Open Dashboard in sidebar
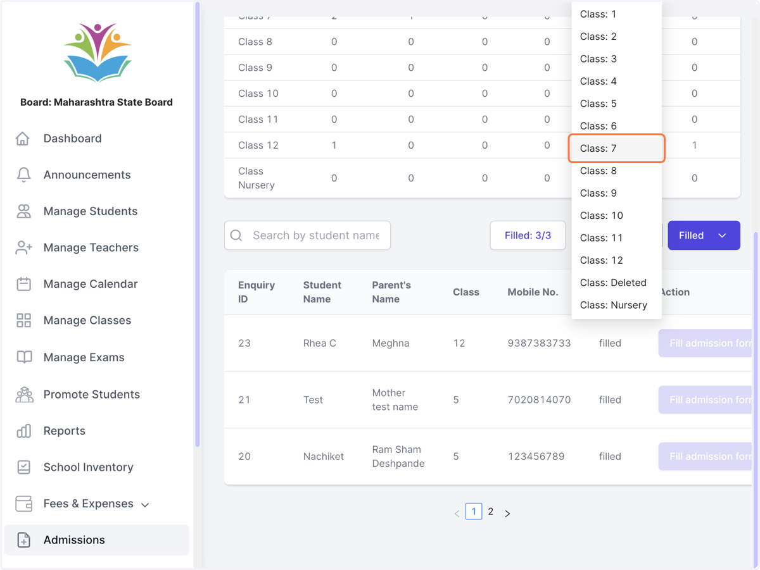760x570 pixels. coord(97,139)
